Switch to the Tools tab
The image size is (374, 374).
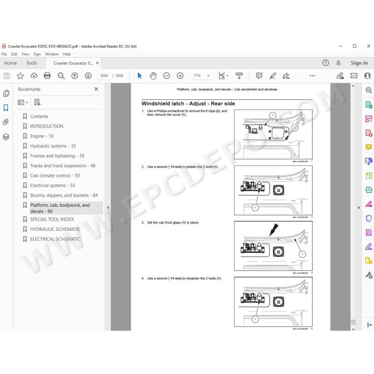coord(32,63)
